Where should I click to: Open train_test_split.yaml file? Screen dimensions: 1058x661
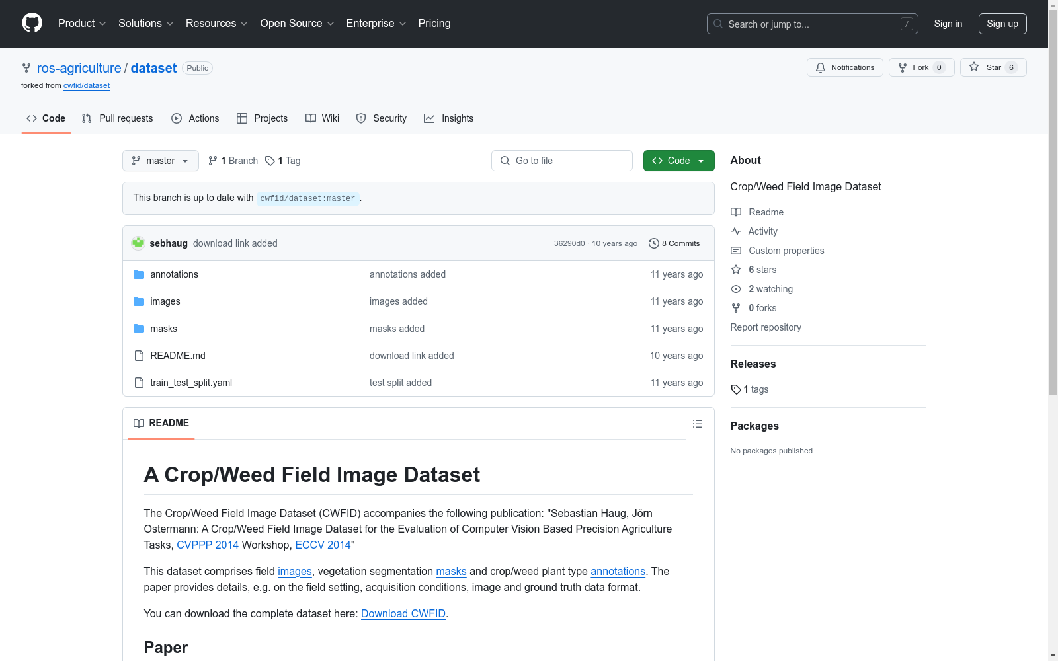[x=191, y=383]
